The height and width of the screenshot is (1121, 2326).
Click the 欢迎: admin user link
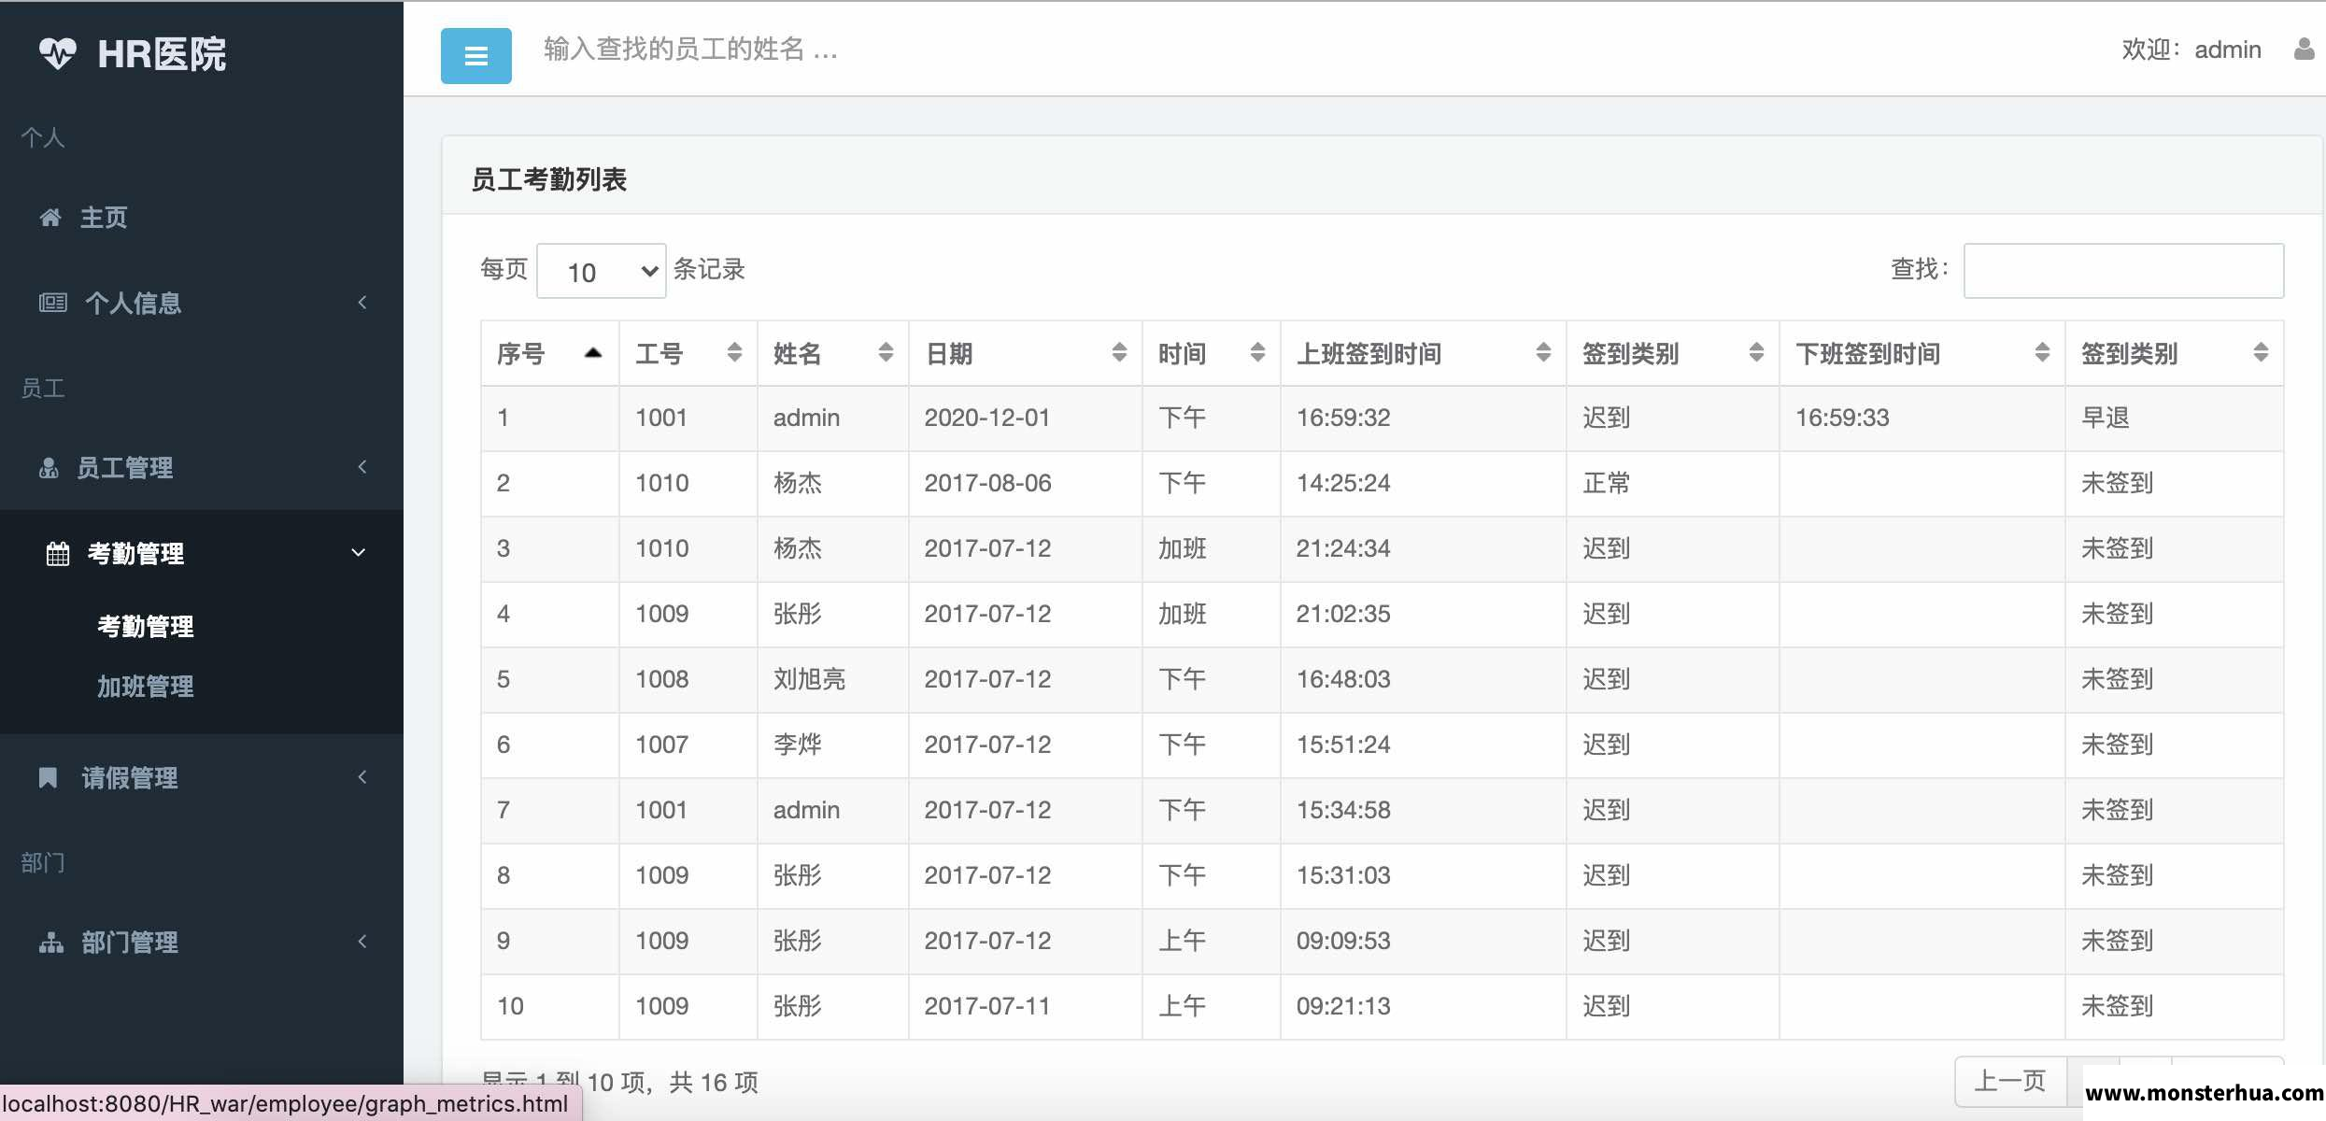pyautogui.click(x=2191, y=50)
